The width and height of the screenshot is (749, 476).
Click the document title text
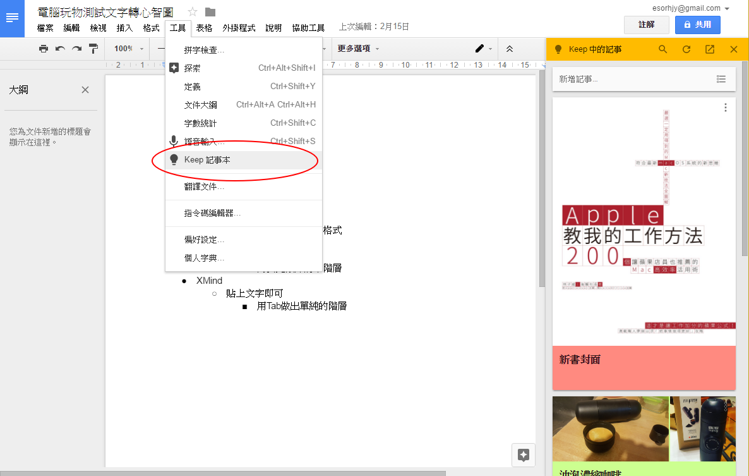point(105,13)
